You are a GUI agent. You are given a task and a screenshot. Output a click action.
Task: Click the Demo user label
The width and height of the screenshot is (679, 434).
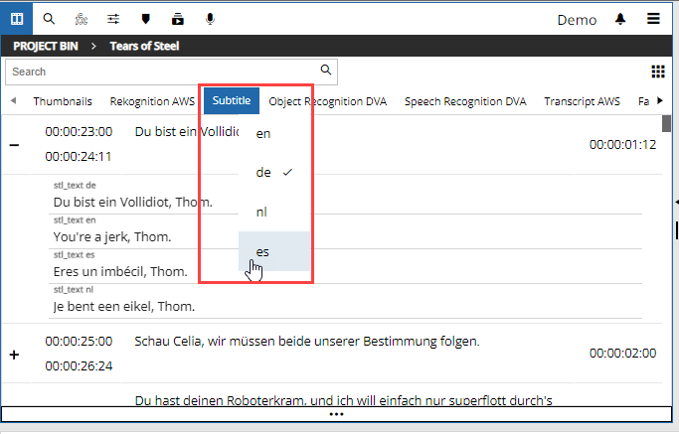577,20
